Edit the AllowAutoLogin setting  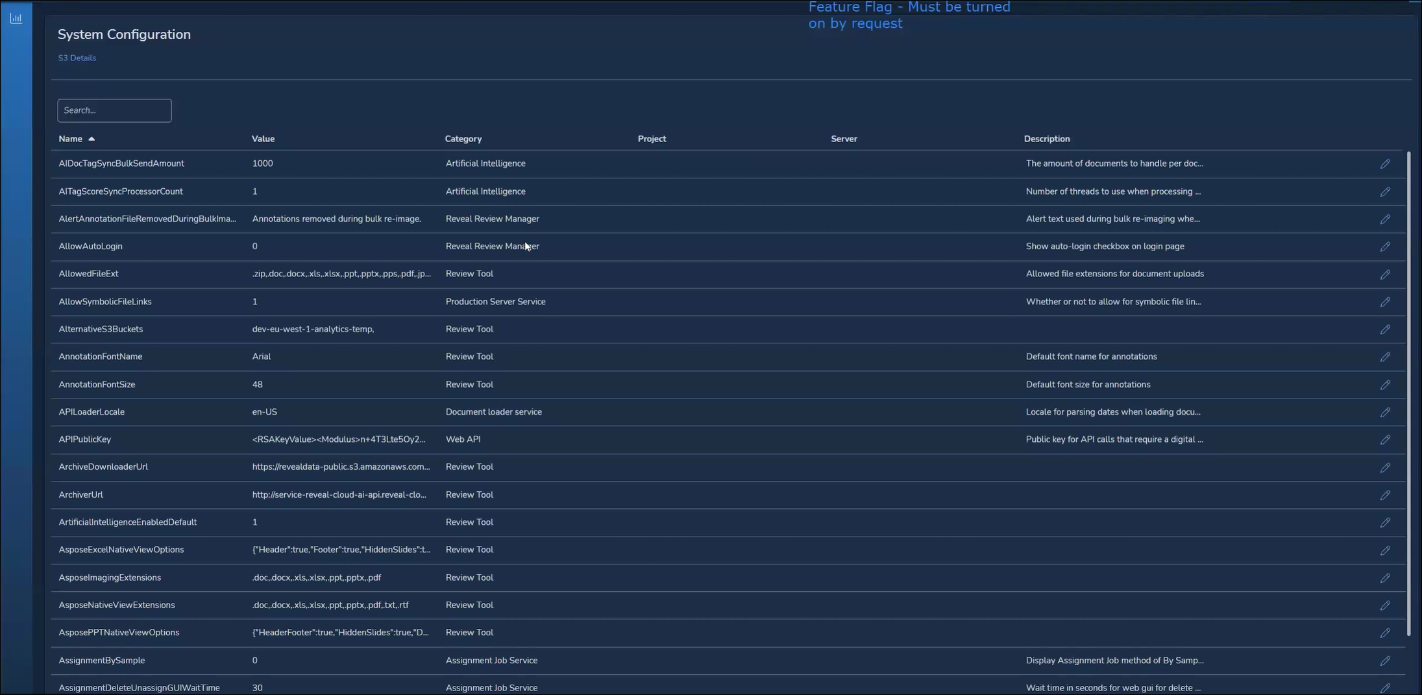click(x=1385, y=247)
